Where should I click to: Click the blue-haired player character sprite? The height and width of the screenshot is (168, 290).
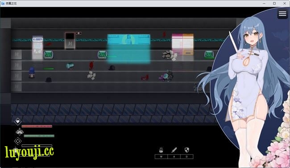[32, 73]
